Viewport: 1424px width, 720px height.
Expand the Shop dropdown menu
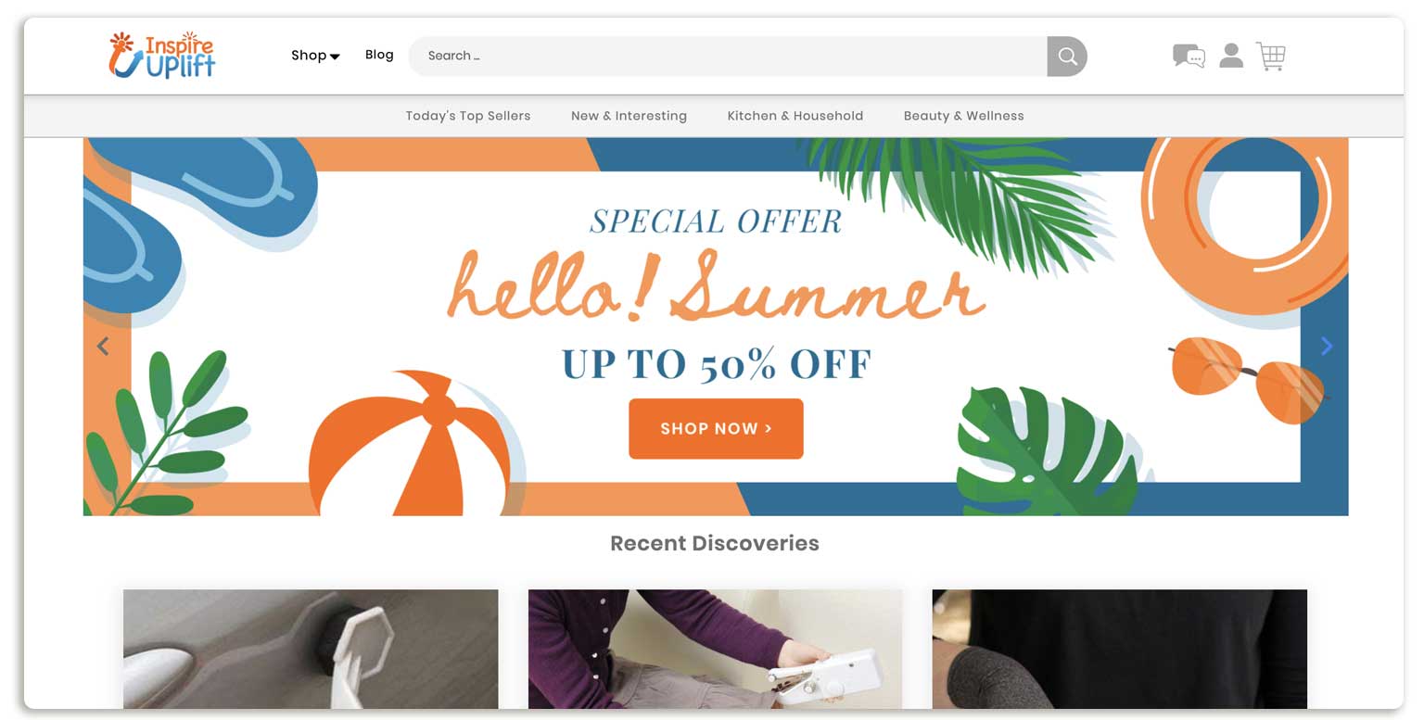[x=315, y=56]
